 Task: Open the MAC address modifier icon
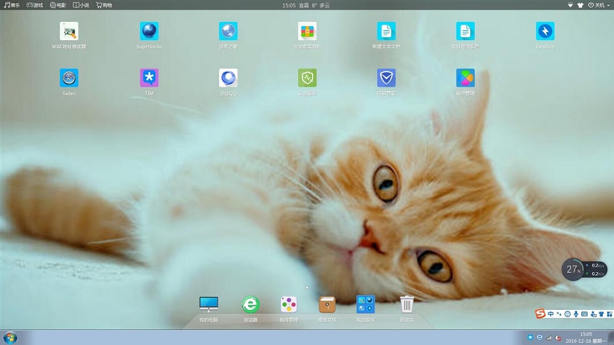coord(69,31)
